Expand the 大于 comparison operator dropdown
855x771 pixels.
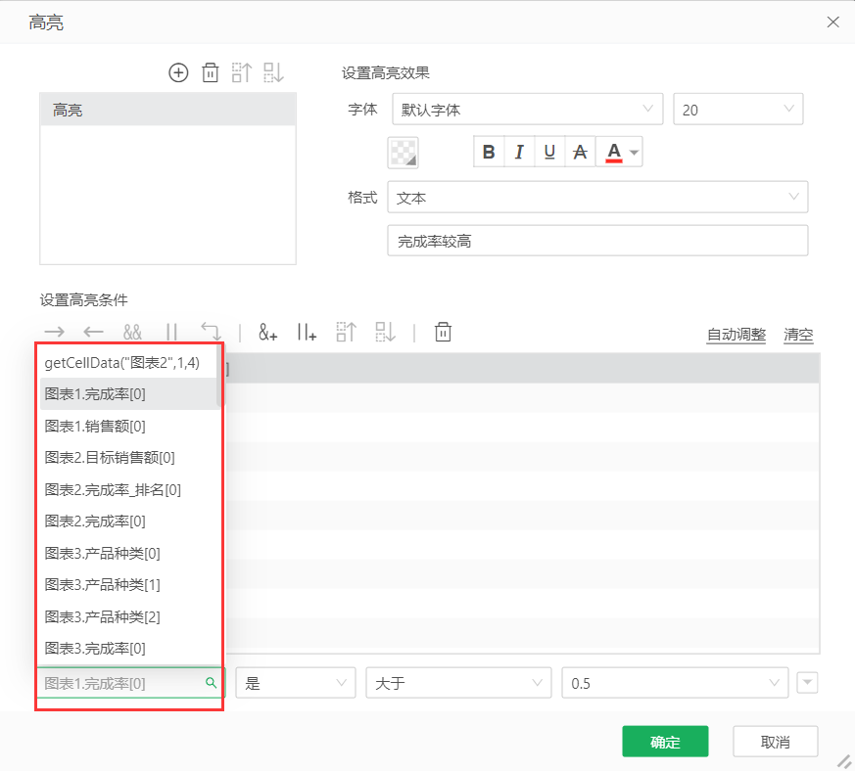point(457,683)
